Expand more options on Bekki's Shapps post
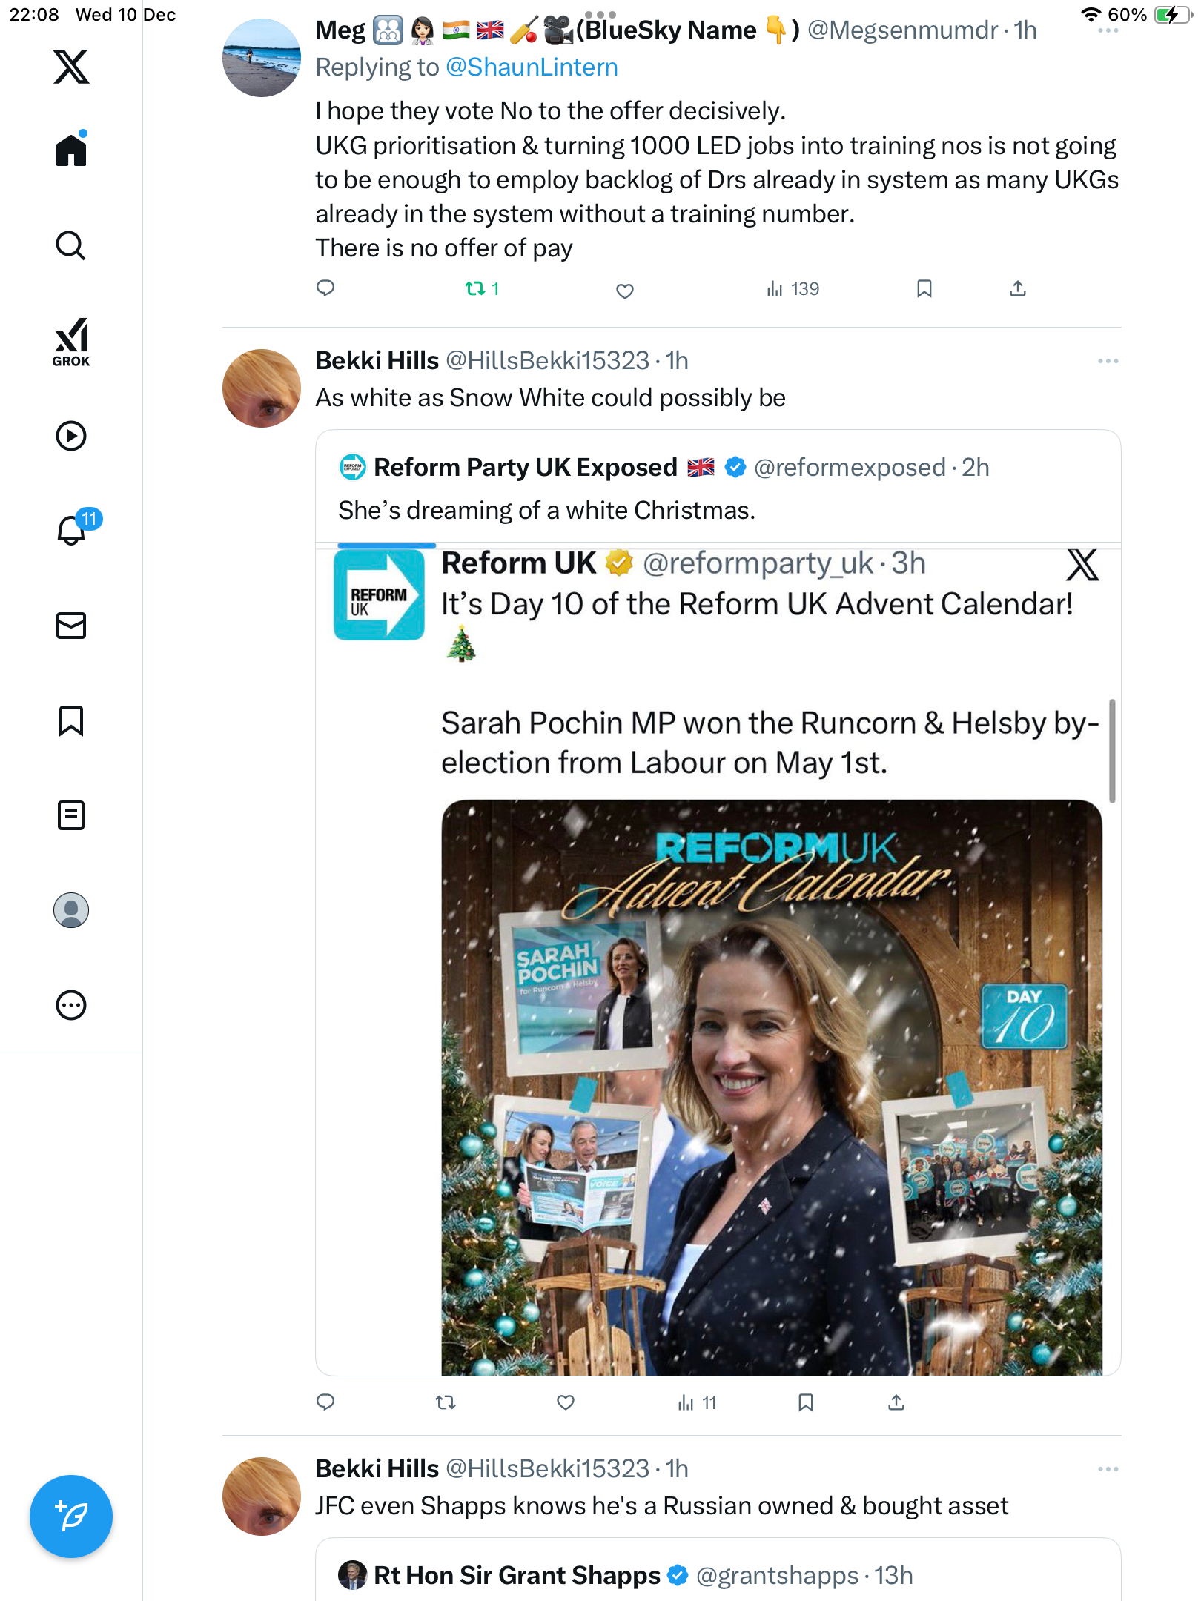 pyautogui.click(x=1108, y=1469)
